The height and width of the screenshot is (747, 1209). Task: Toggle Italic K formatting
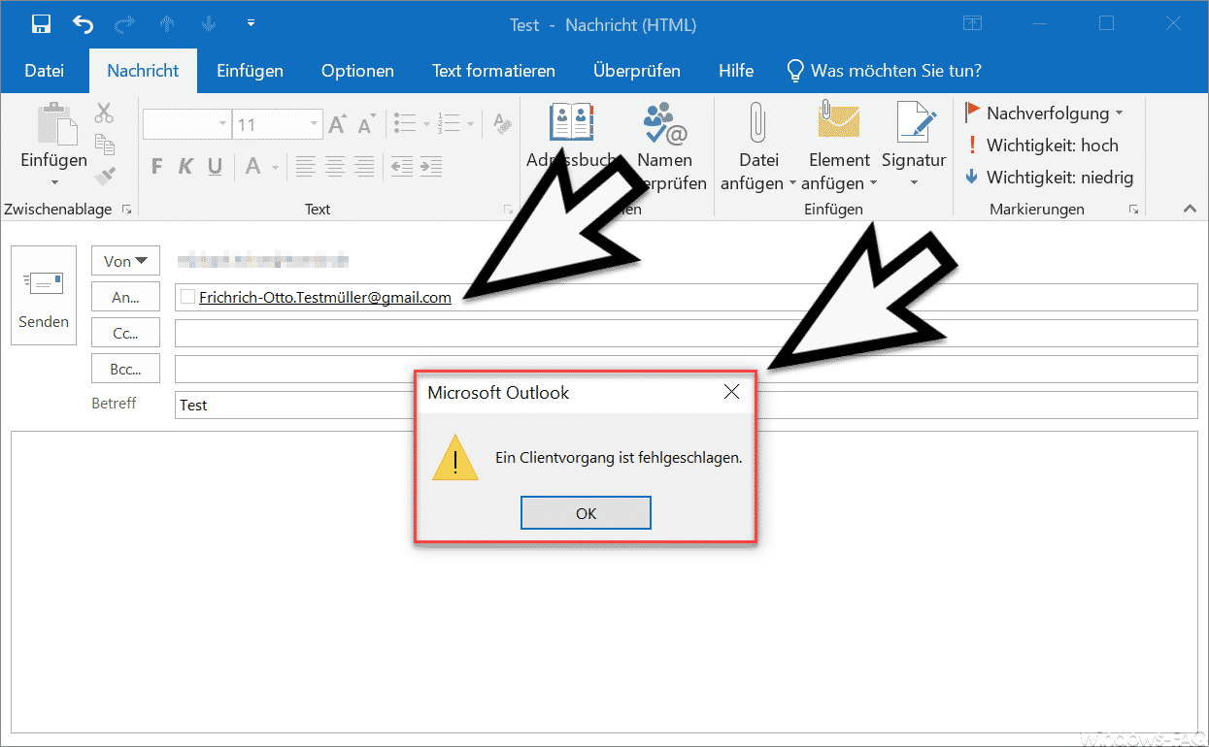pos(186,167)
